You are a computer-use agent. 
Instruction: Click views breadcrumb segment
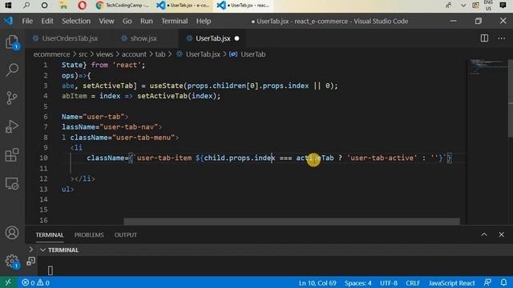pyautogui.click(x=104, y=54)
